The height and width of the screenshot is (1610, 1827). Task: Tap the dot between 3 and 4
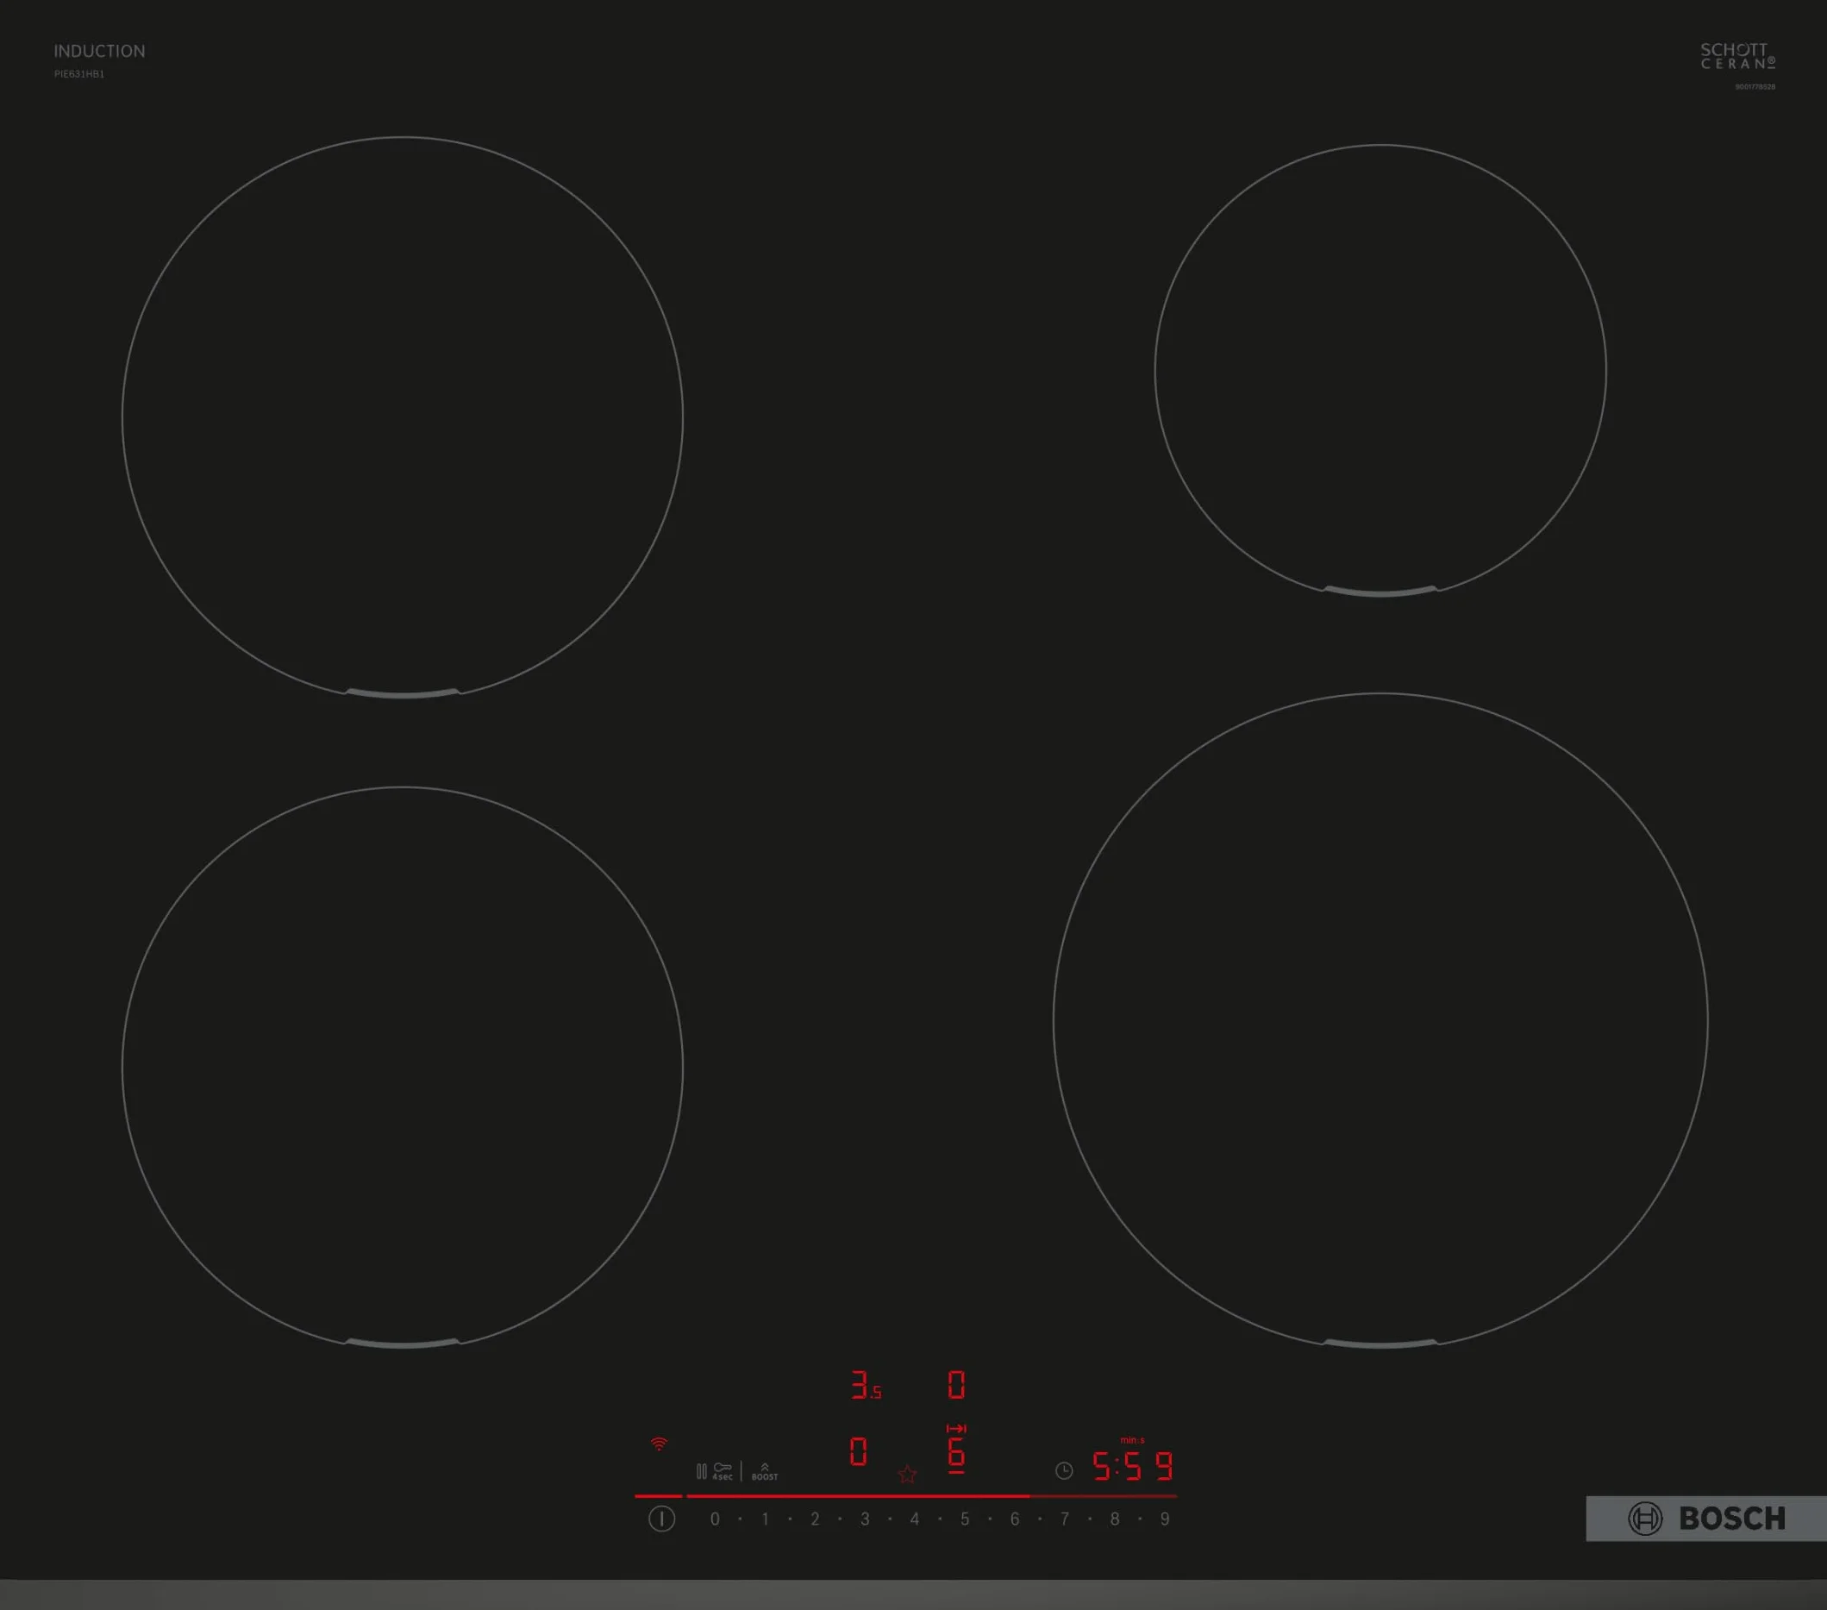[x=891, y=1519]
